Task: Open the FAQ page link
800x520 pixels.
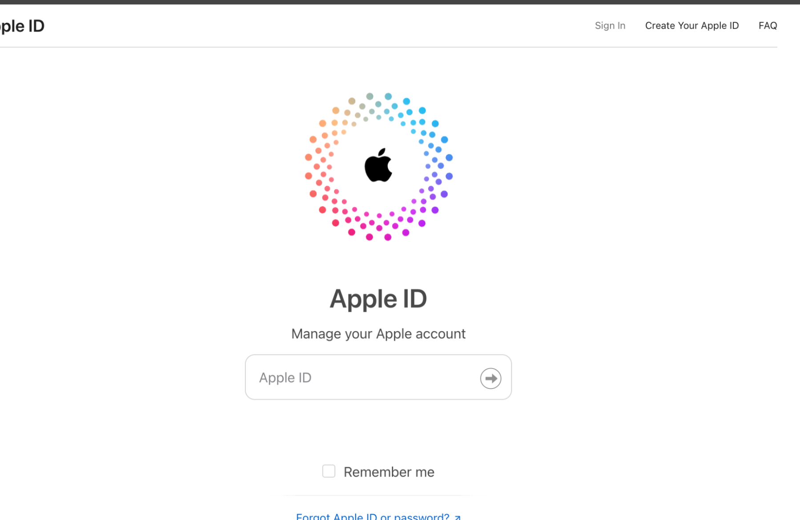Action: 768,26
